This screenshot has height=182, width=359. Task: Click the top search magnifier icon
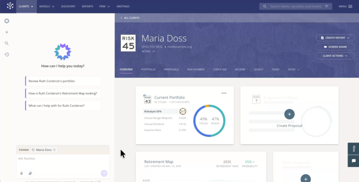(265, 6)
